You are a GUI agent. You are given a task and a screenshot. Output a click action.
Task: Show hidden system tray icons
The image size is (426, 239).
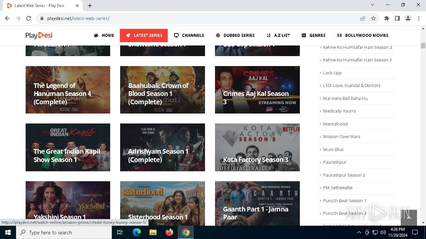(x=359, y=232)
